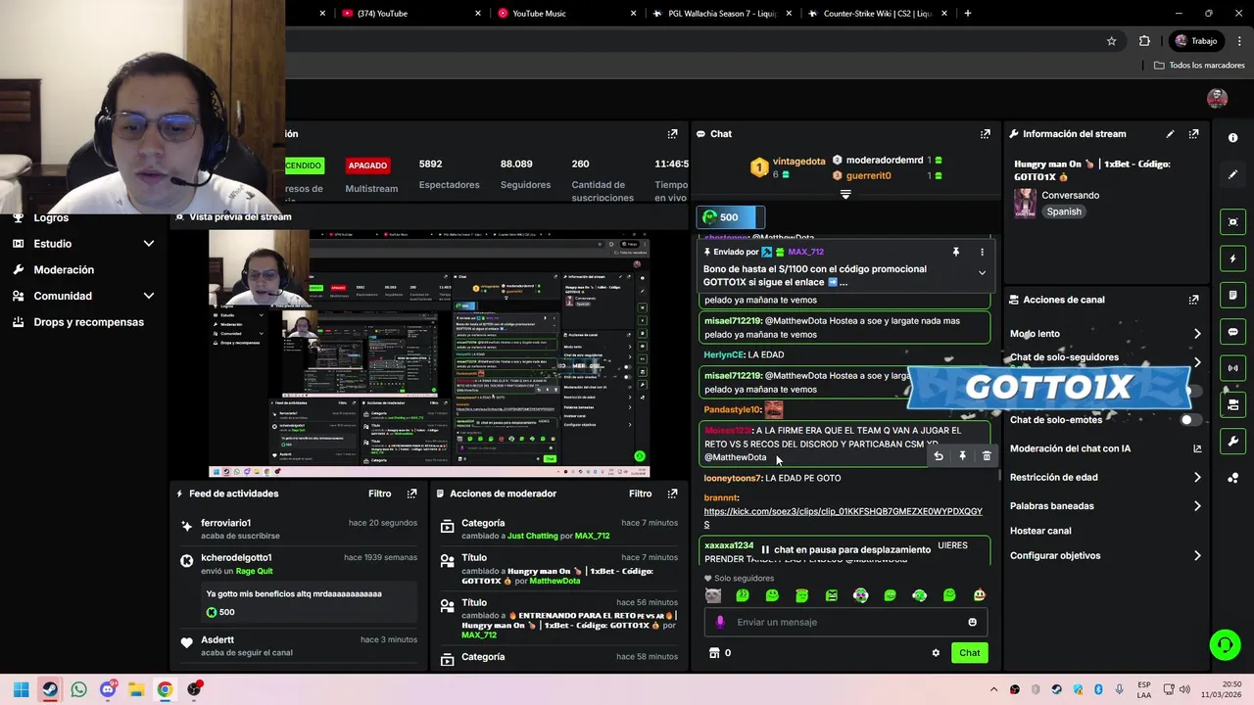Open a new browser tab
1254x705 pixels.
(x=968, y=14)
